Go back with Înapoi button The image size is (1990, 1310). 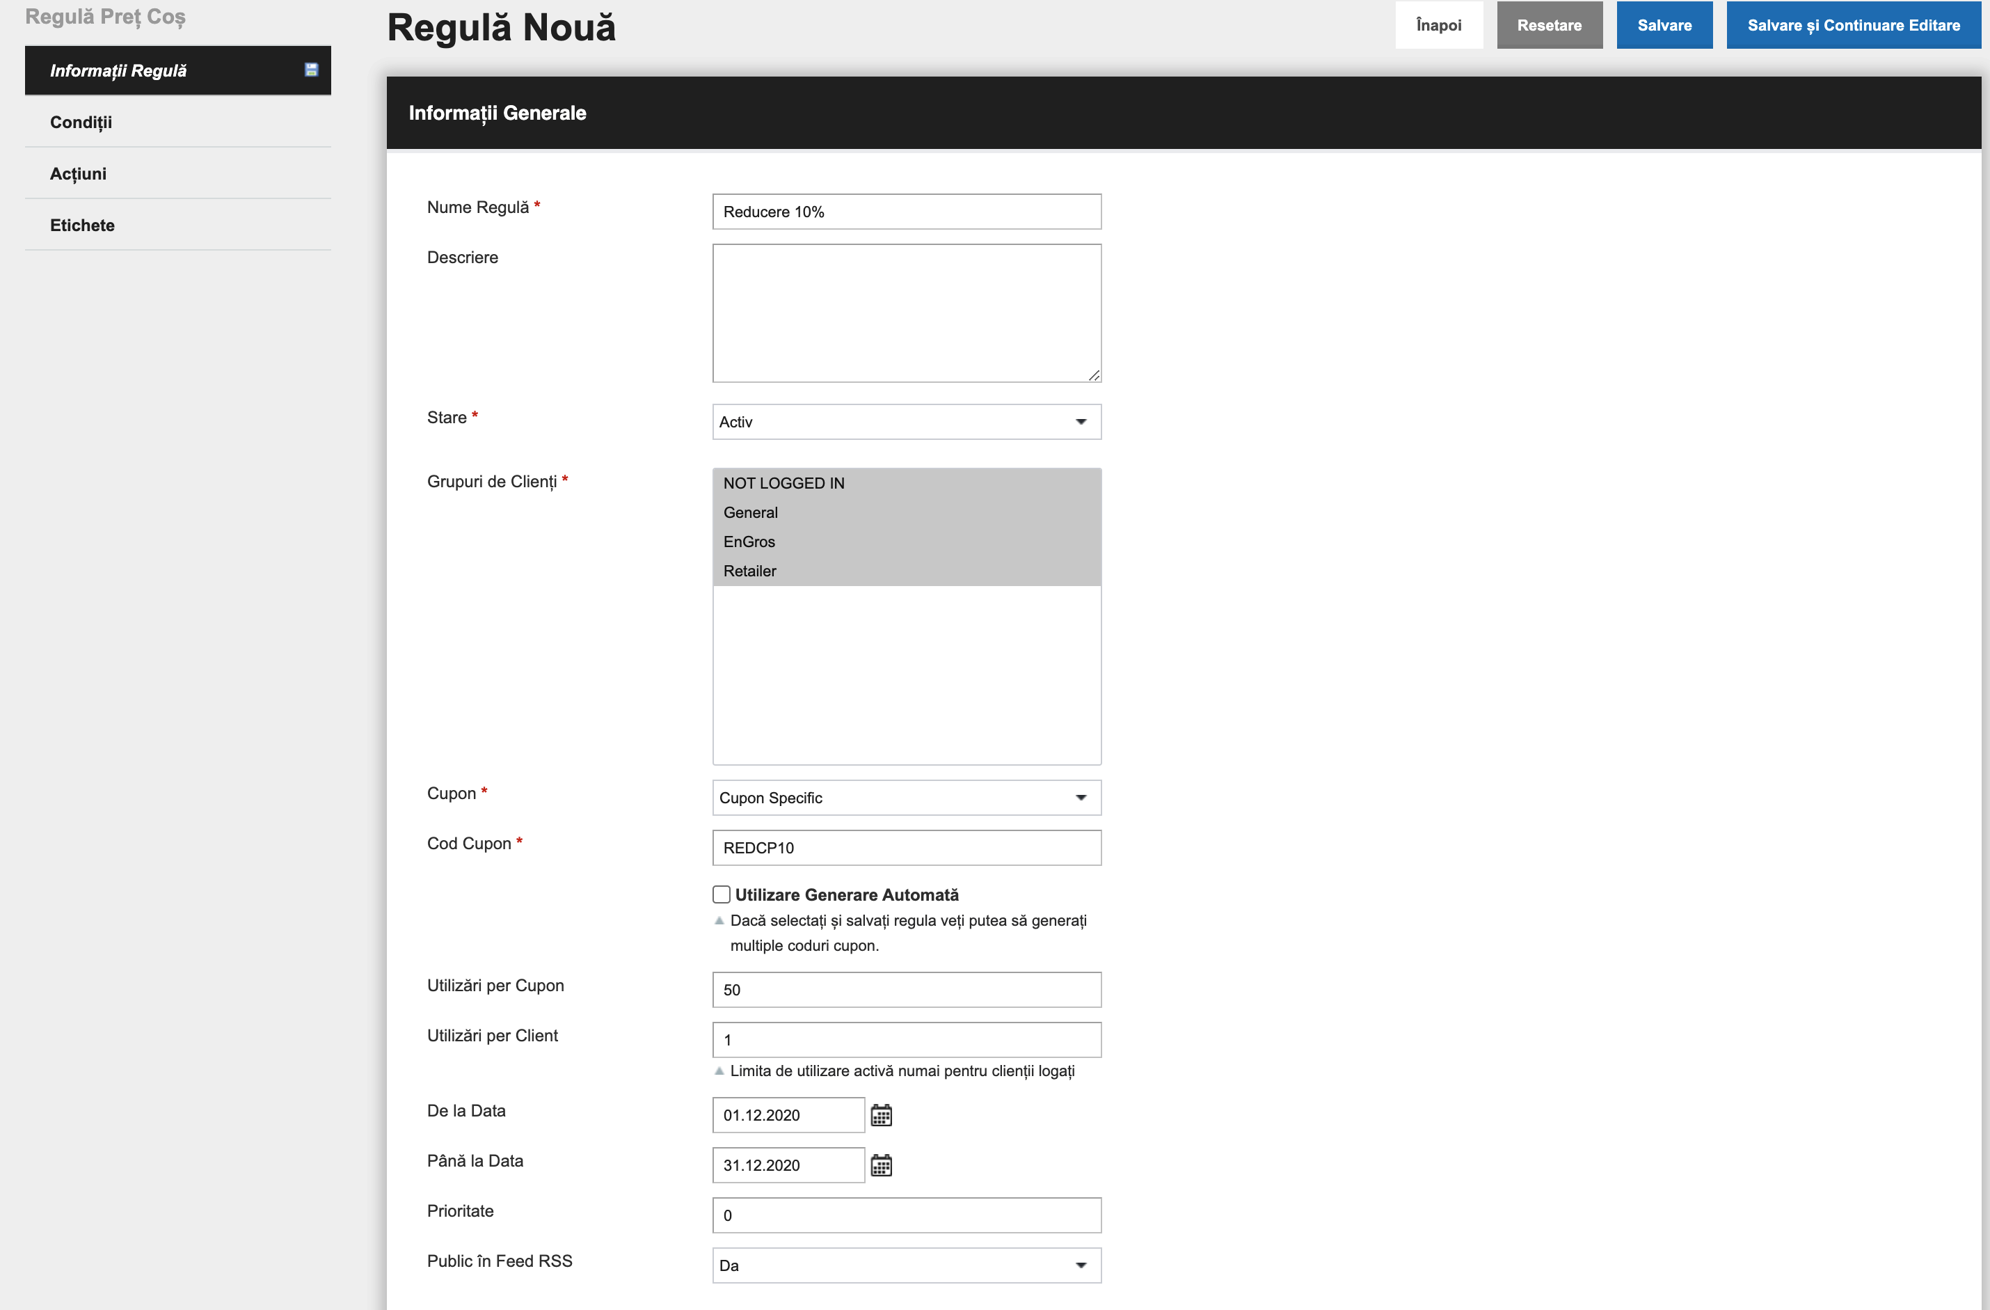[1439, 25]
